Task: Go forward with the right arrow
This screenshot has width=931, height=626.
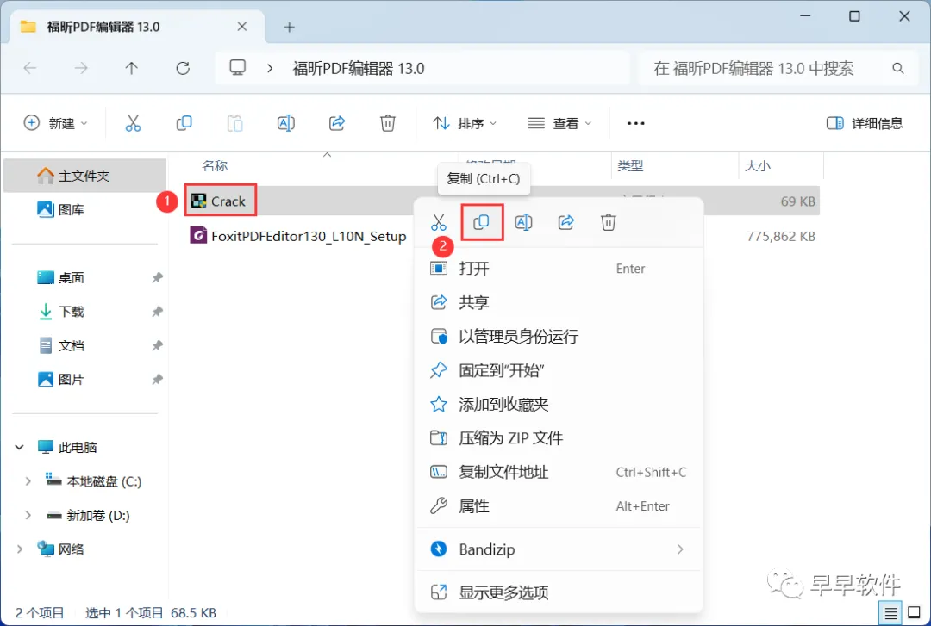Action: (x=81, y=68)
